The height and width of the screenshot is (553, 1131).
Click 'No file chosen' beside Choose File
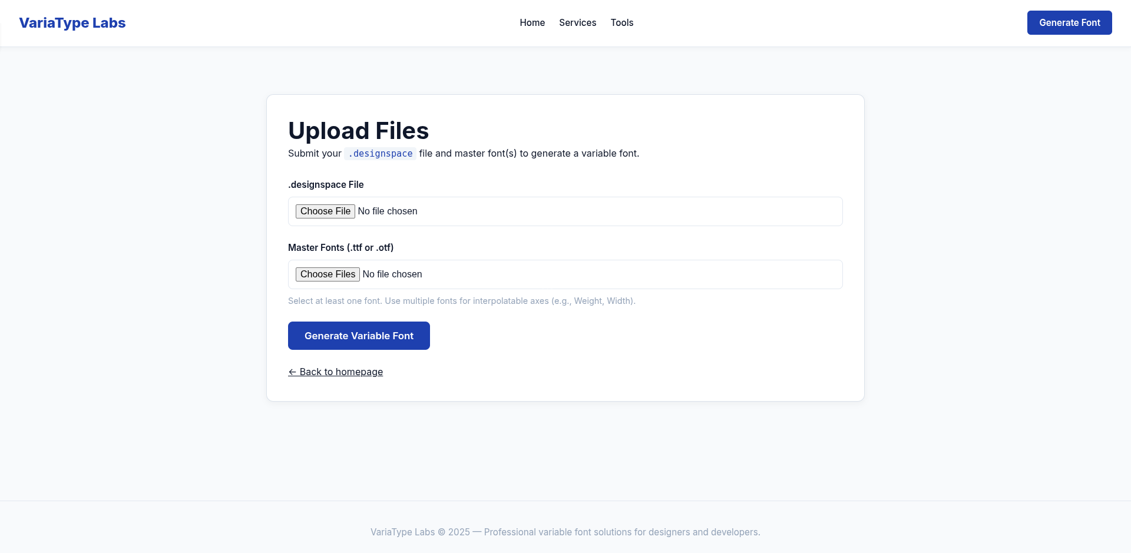click(388, 211)
